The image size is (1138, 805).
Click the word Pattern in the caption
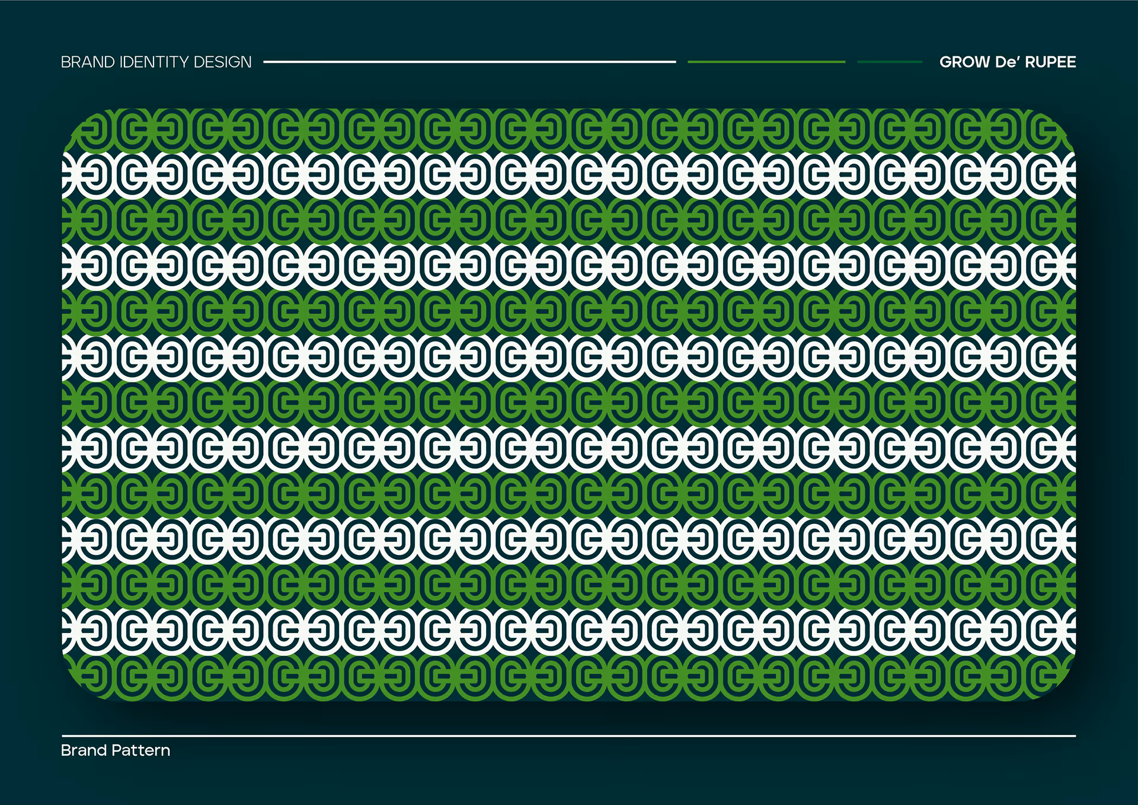[x=141, y=750]
